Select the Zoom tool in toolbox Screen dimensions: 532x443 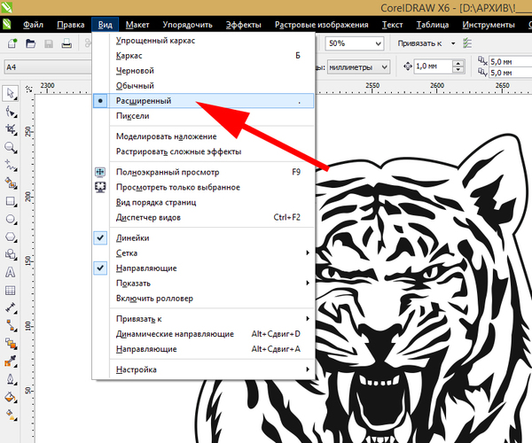coord(11,147)
